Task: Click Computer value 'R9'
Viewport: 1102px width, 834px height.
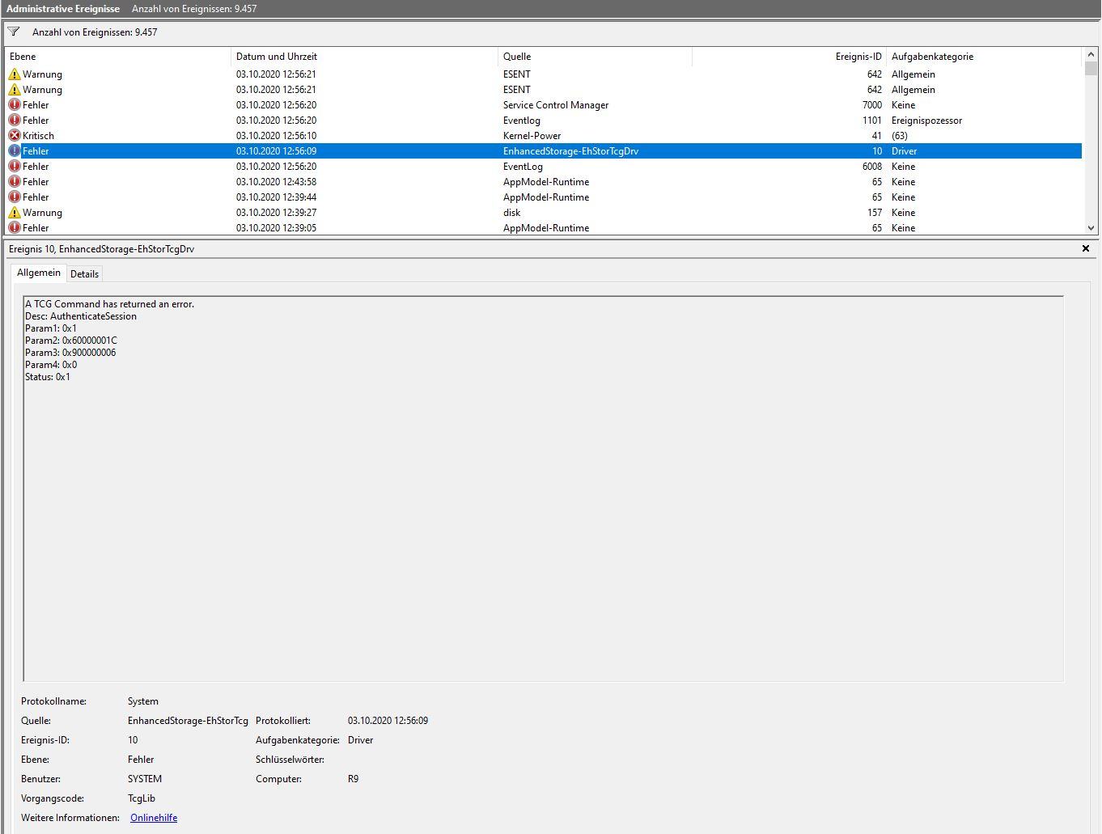Action: coord(354,779)
